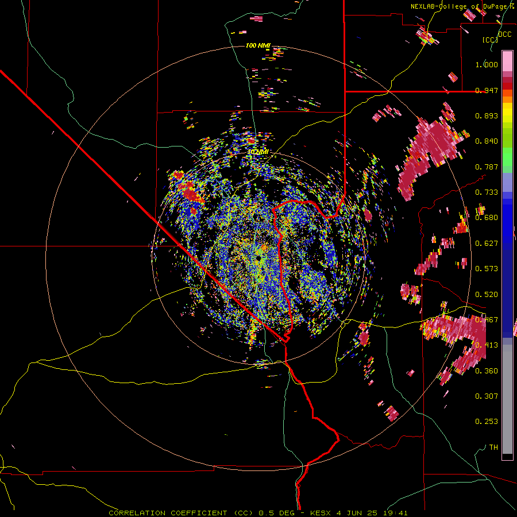Click the CORRELATION COEFFICIENT title text
Viewport: 517px width, 517px height.
coord(168,513)
